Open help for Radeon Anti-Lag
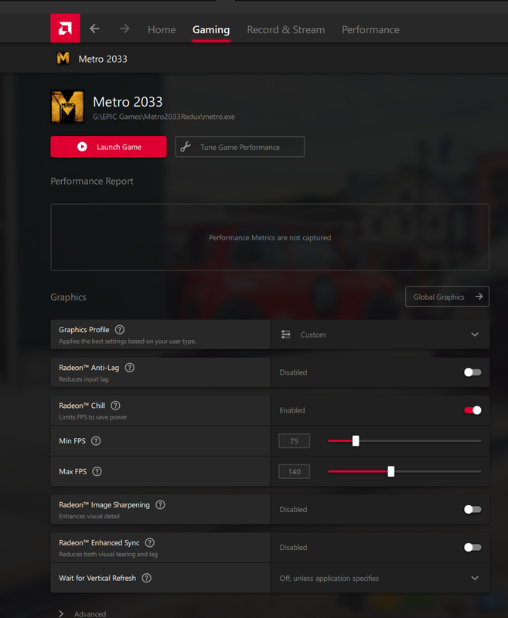The image size is (508, 618). click(130, 368)
